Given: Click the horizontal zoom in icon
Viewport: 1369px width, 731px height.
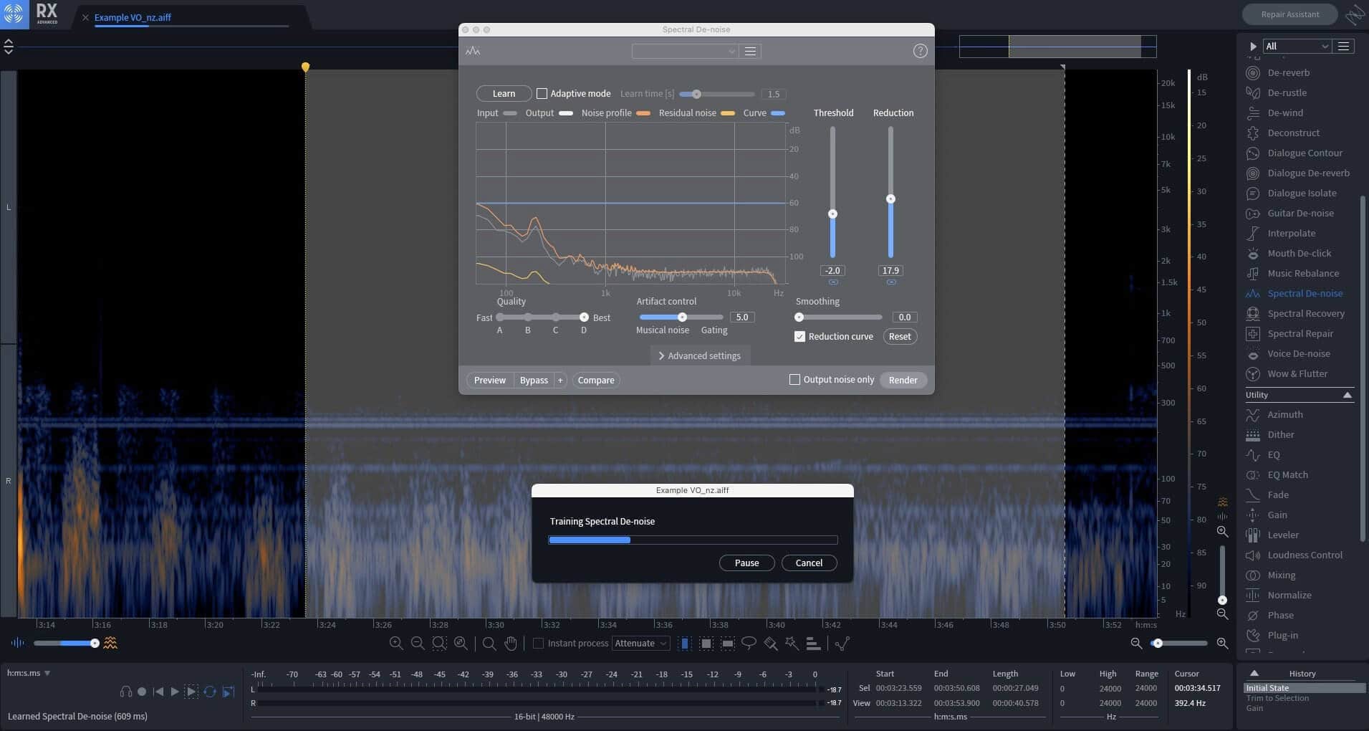Looking at the screenshot, I should (x=1222, y=644).
